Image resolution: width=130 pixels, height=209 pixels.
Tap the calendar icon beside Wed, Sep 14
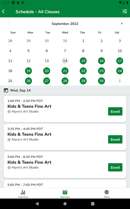point(6,90)
